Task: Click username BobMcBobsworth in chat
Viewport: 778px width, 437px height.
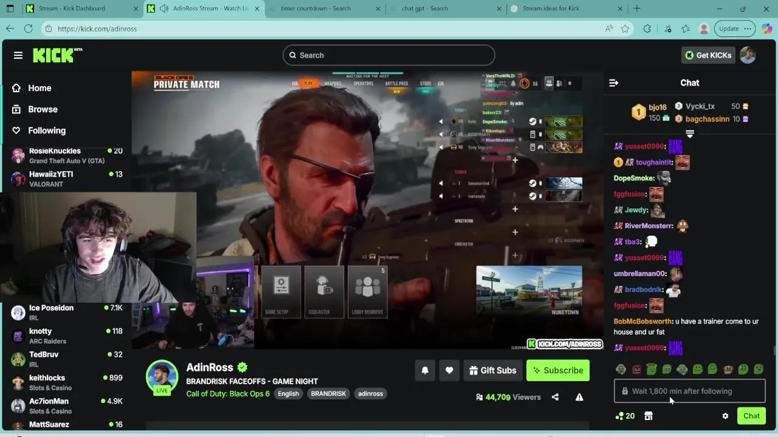Action: tap(643, 321)
